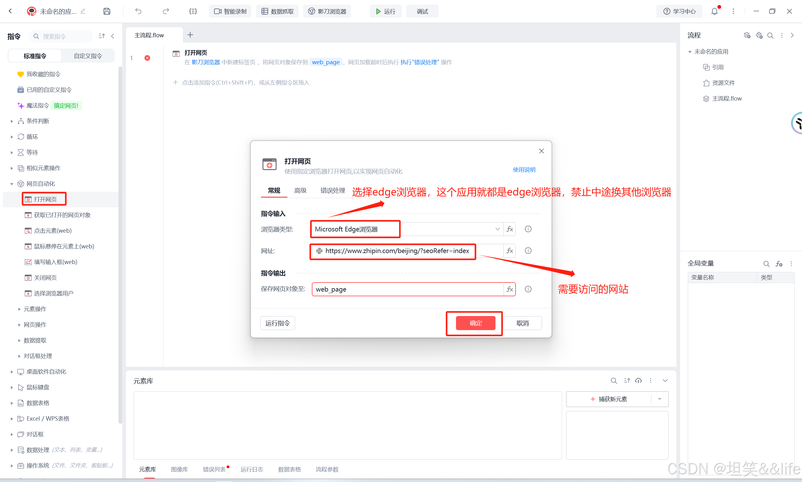Click 捕获新元素 button
This screenshot has width=802, height=482.
(609, 399)
